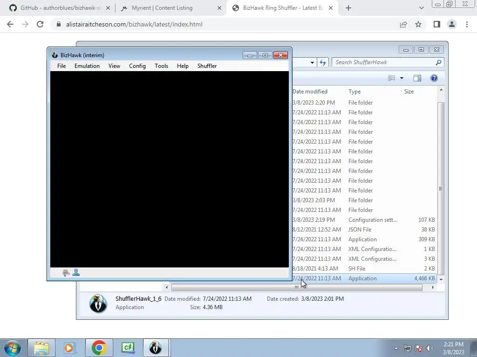Open the File menu in BizHawk
The width and height of the screenshot is (477, 357).
tap(61, 66)
